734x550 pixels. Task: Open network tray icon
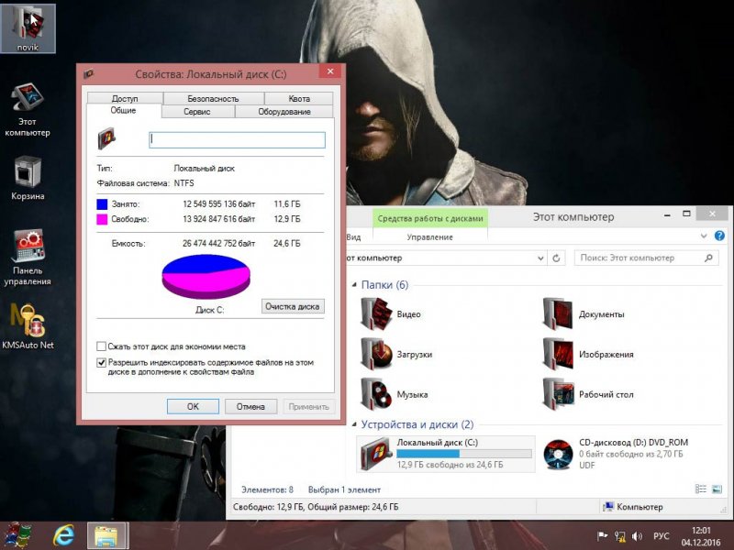click(x=620, y=536)
